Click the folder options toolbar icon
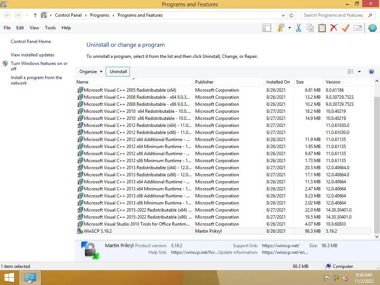Image resolution: width=380 pixels, height=285 pixels. tap(281, 28)
